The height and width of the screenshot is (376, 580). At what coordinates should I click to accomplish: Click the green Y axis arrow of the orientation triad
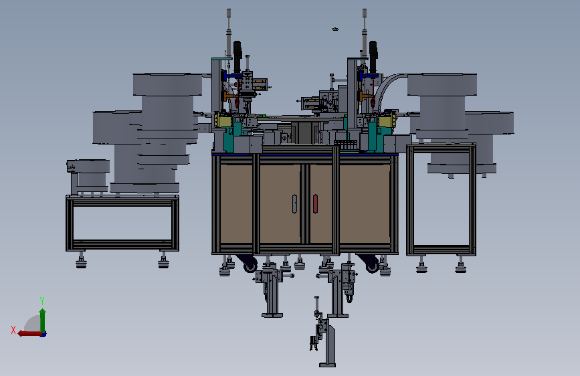pyautogui.click(x=43, y=319)
